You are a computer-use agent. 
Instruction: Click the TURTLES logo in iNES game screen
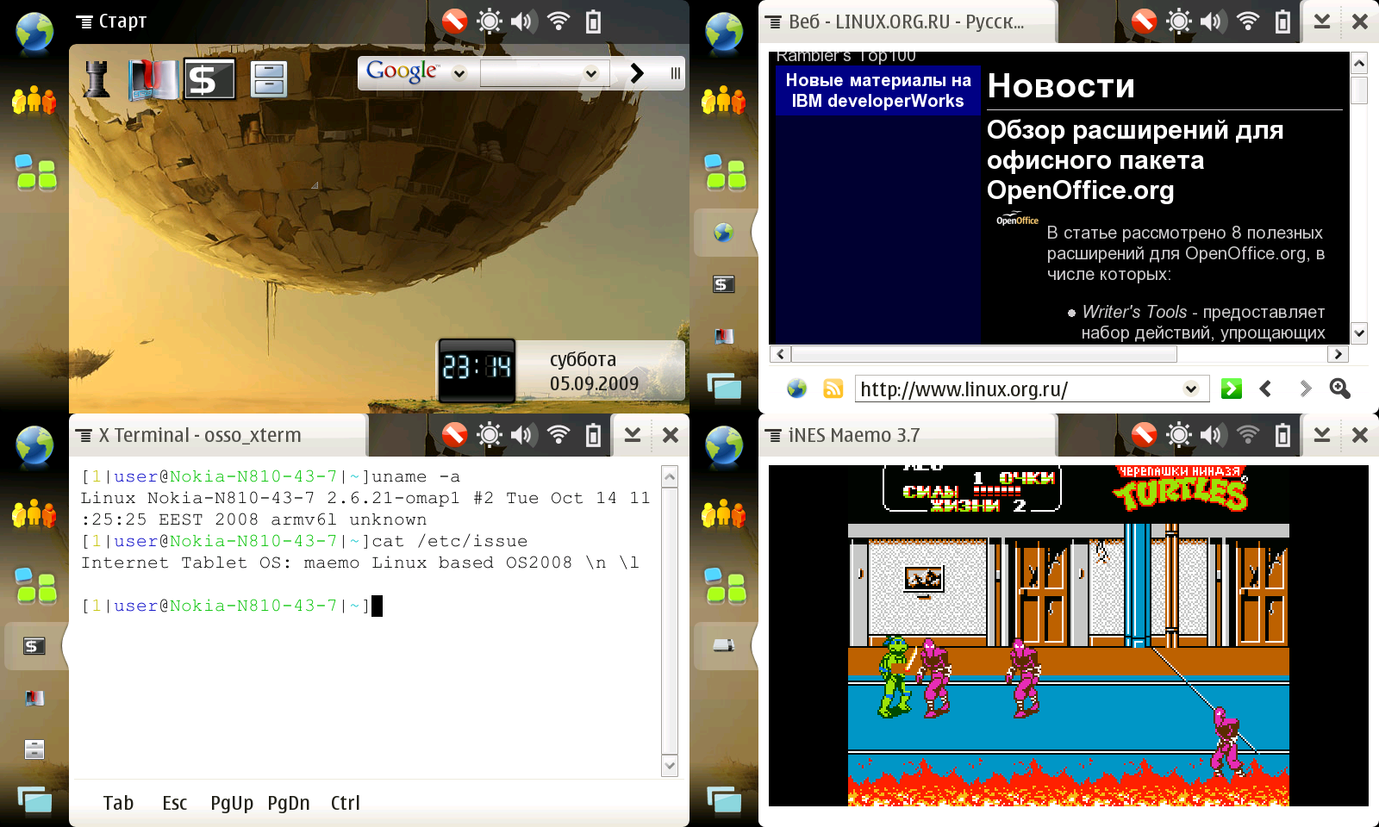[1181, 488]
